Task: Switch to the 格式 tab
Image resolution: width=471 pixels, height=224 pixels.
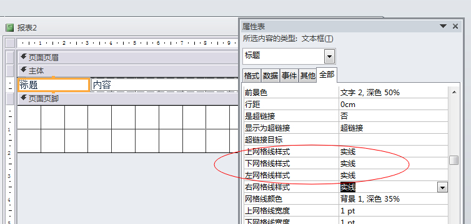Action: 252,76
